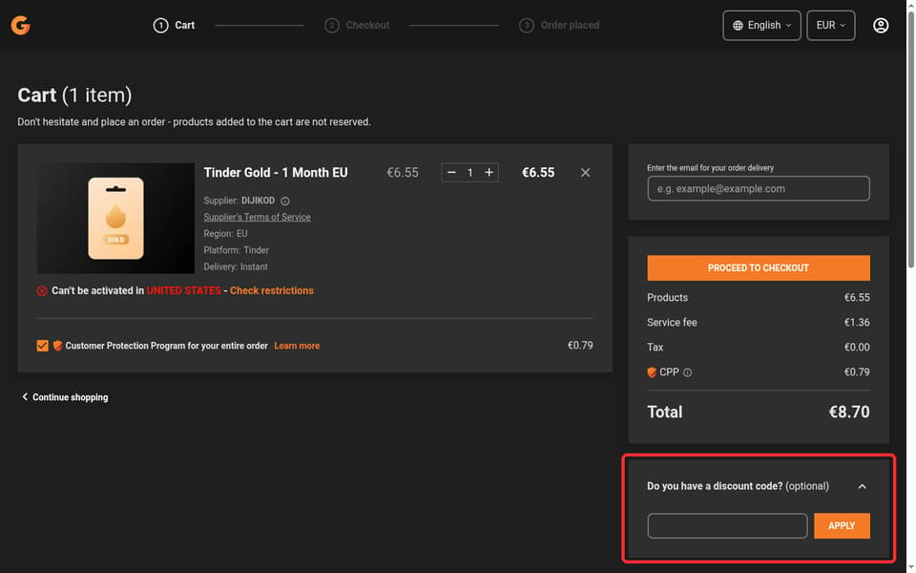Select the Order placed step

click(559, 25)
